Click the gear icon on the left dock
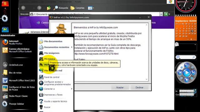200x112 pixels. click(x=5, y=18)
